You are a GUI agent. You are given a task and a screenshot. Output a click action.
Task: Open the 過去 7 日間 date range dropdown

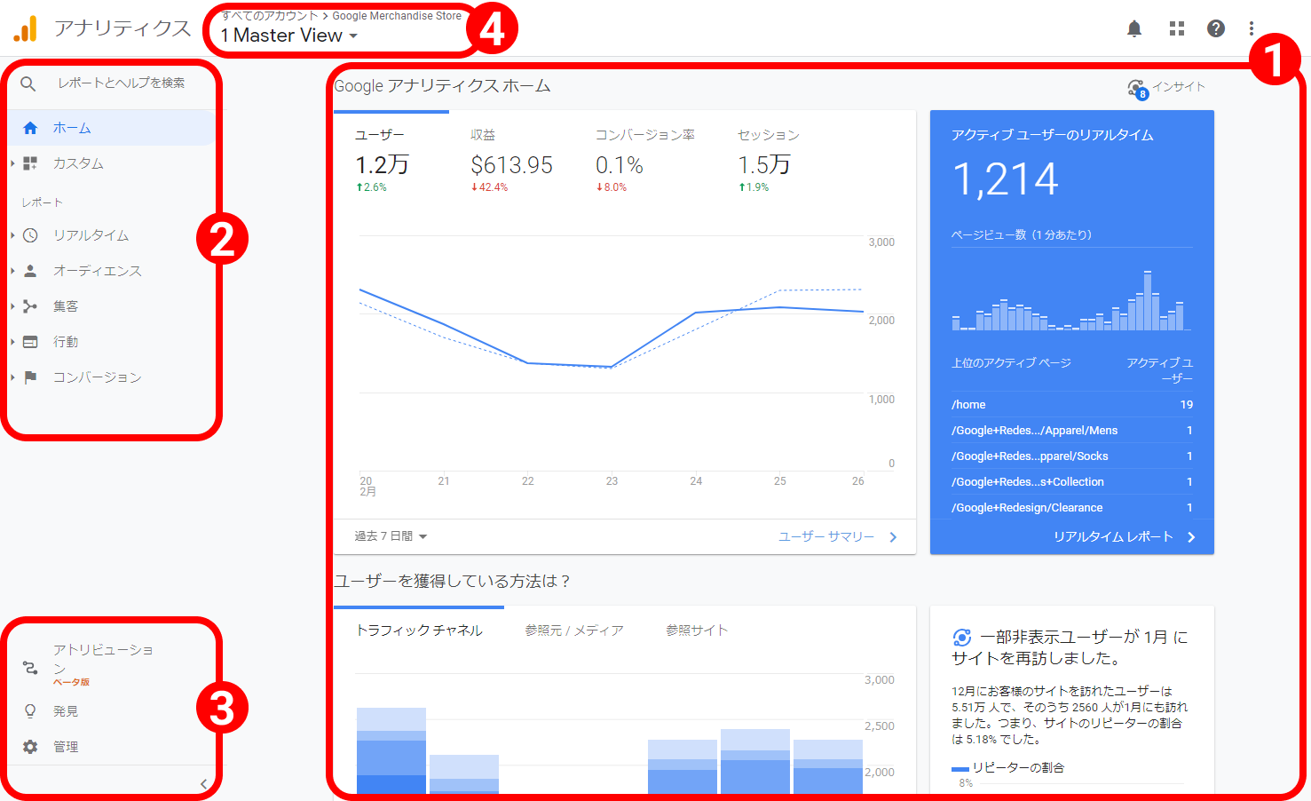point(391,536)
